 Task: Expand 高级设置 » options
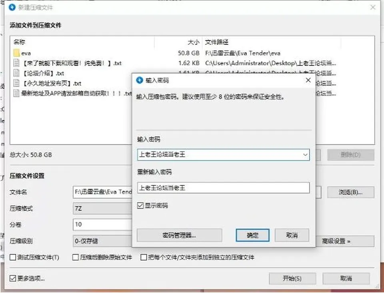click(345, 241)
